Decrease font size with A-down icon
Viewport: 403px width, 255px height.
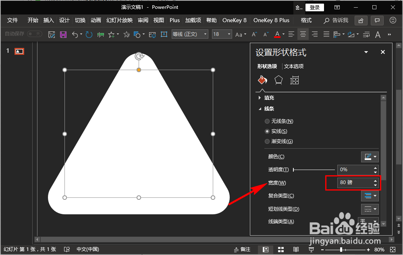click(266, 34)
